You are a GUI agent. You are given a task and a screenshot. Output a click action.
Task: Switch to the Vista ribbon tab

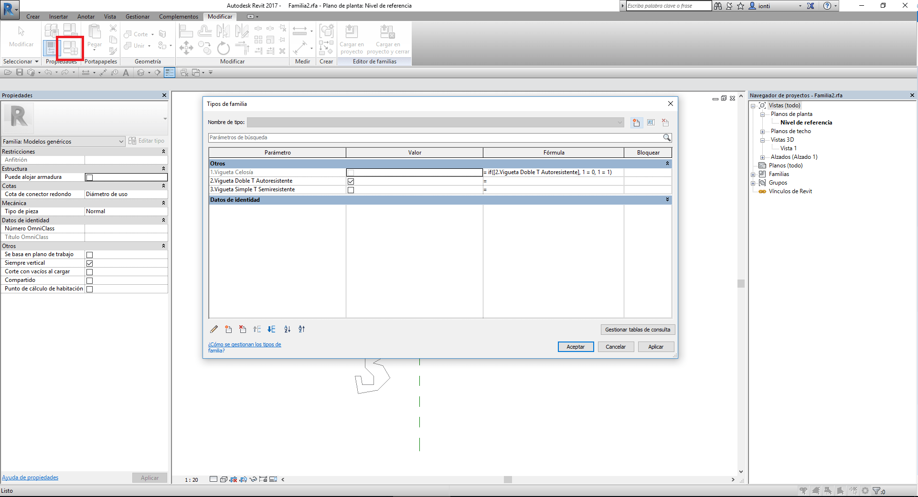pos(110,17)
